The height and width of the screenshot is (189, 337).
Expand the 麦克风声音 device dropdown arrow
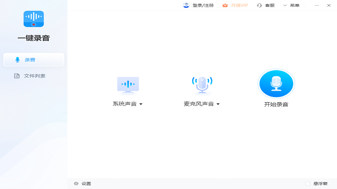[x=218, y=104]
